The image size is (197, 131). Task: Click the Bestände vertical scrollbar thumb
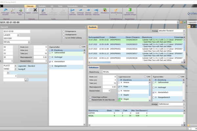[x=184, y=46]
